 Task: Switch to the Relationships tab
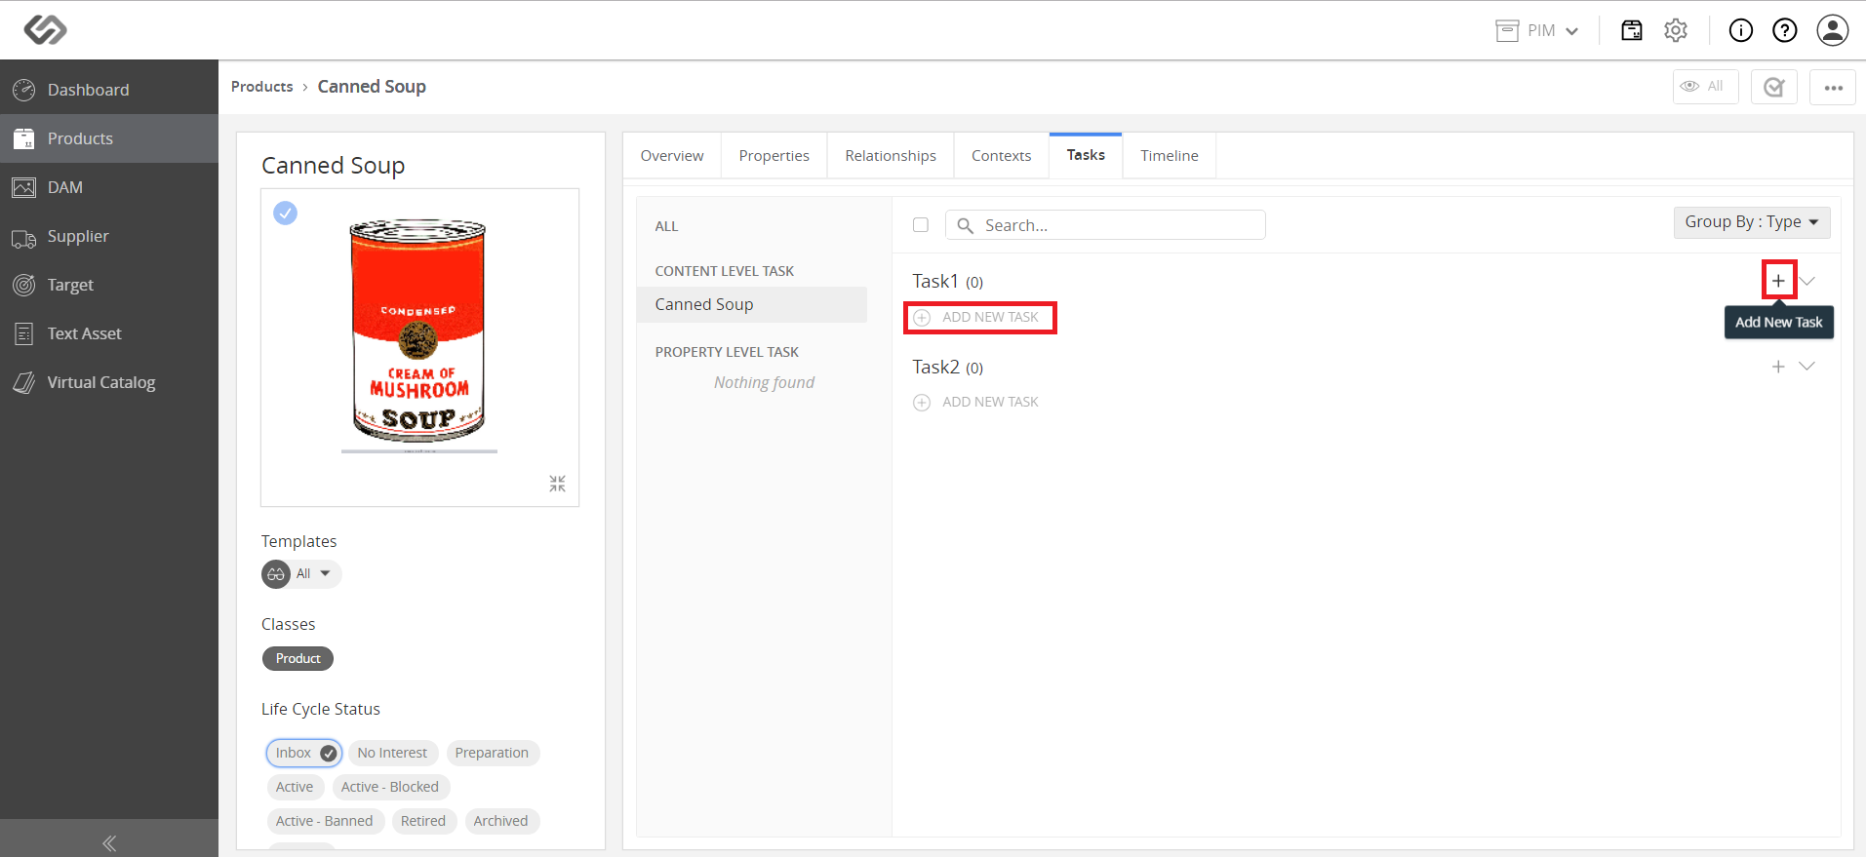point(891,156)
